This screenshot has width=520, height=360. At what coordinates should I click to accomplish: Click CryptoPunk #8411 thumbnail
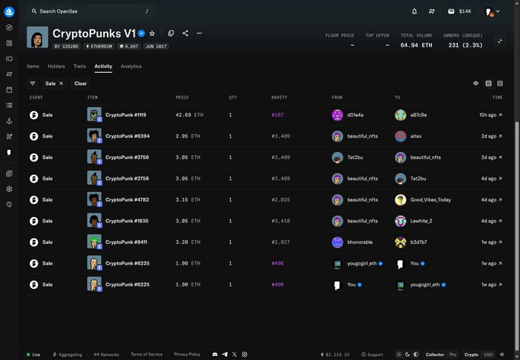[x=94, y=242]
